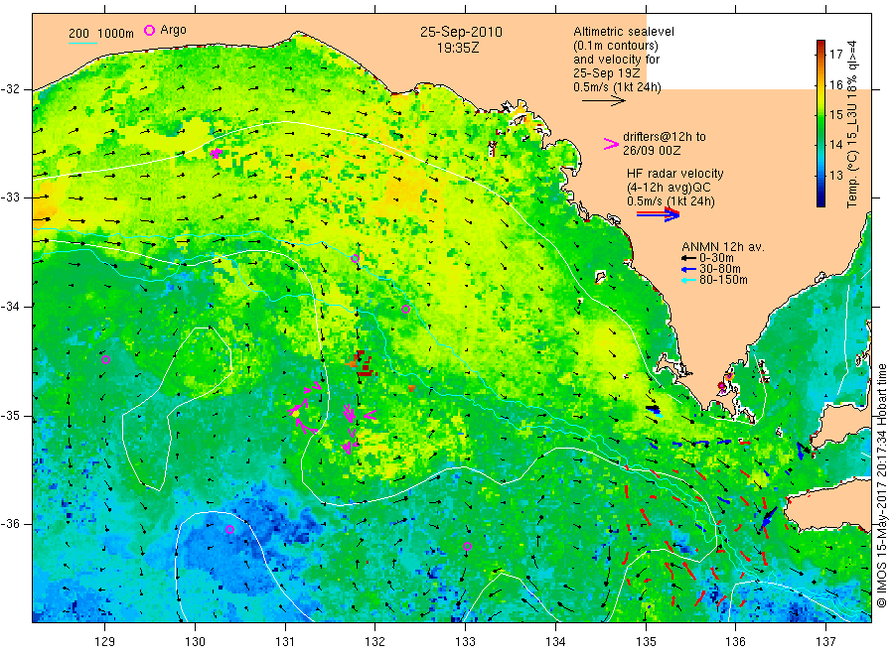Click the colorbar tick label 17

tap(835, 55)
